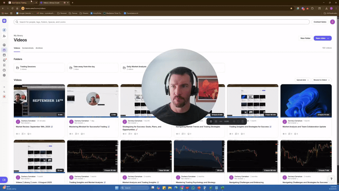Delete the recording using trash icon
Viewport: 339px width, 191px height.
pos(243,121)
